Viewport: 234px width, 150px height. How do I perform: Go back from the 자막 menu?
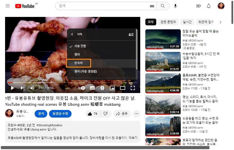(x=72, y=34)
